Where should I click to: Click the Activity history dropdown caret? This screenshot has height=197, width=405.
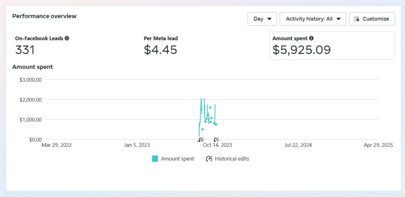[x=339, y=19]
